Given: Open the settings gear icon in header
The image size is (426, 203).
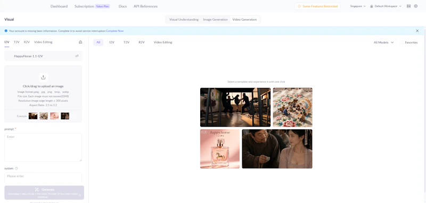Looking at the screenshot, I should (416, 6).
